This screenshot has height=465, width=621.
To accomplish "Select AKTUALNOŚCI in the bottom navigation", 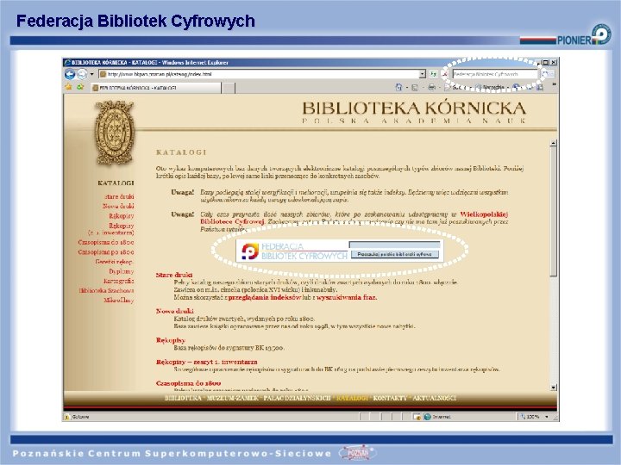I will [x=434, y=398].
